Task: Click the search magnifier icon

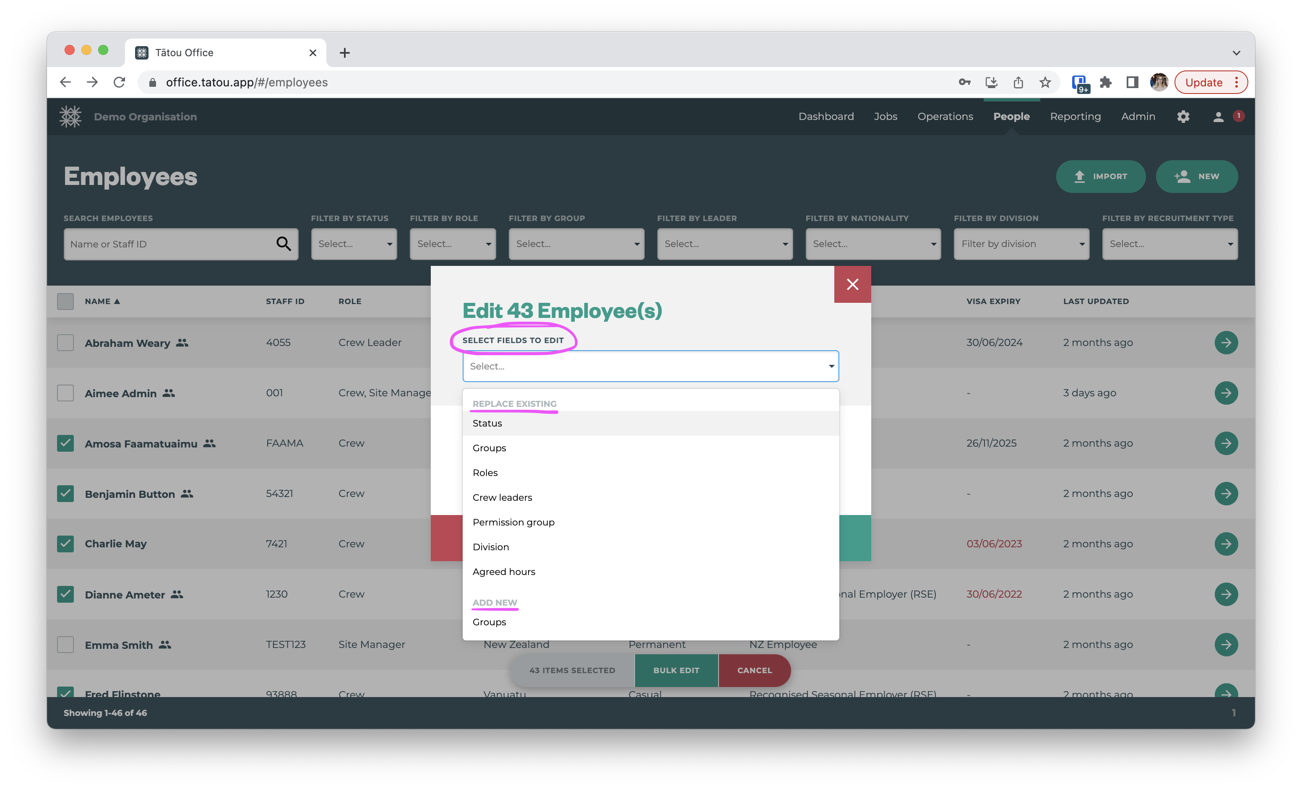Action: (283, 244)
